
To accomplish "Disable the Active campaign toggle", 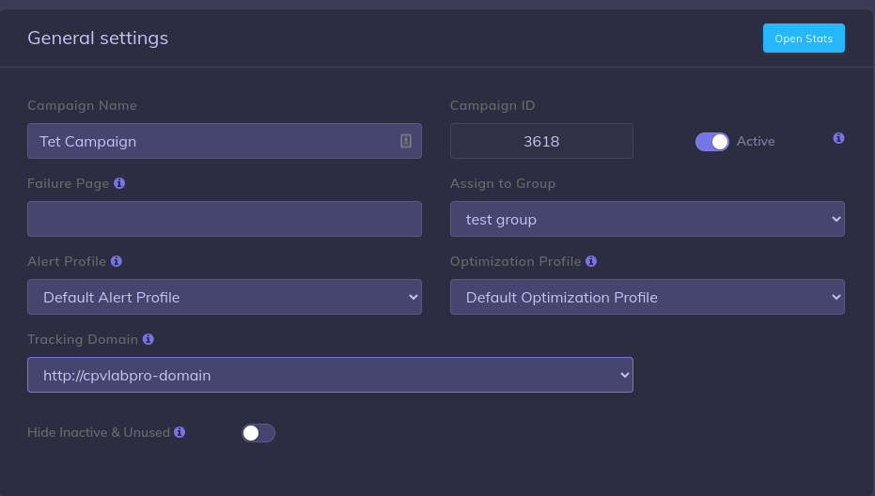I will pos(711,141).
